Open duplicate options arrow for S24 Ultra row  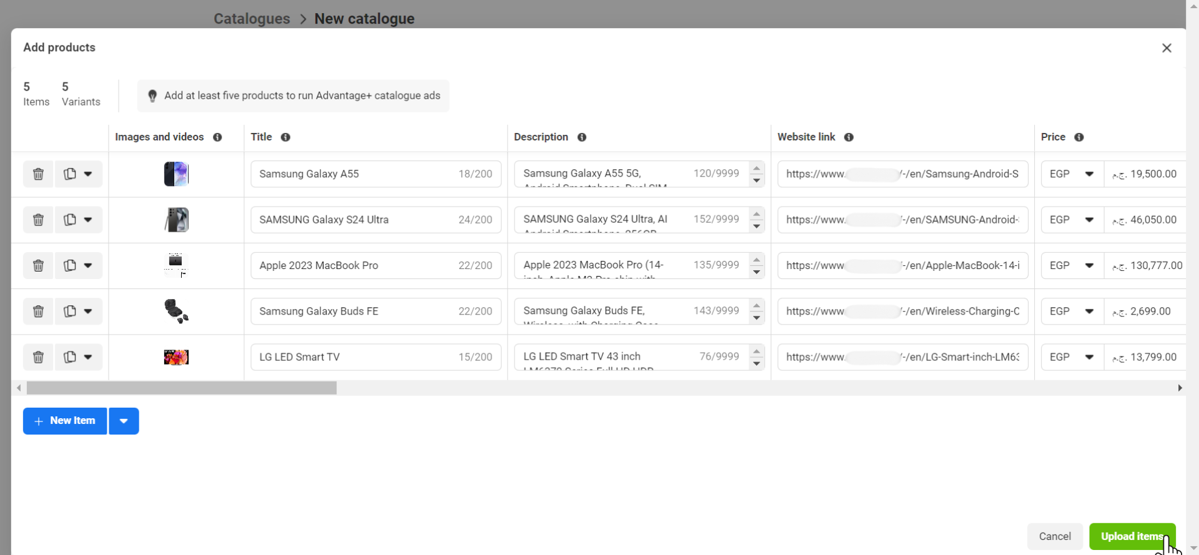[x=88, y=220]
